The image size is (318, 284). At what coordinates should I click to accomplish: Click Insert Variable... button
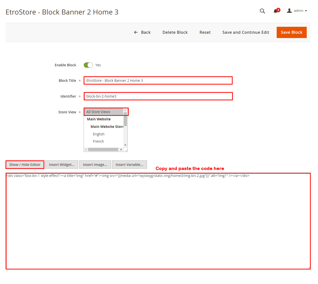point(129,165)
